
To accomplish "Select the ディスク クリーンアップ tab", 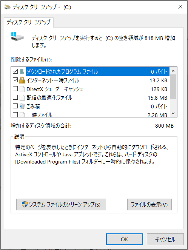I will click(x=29, y=22).
